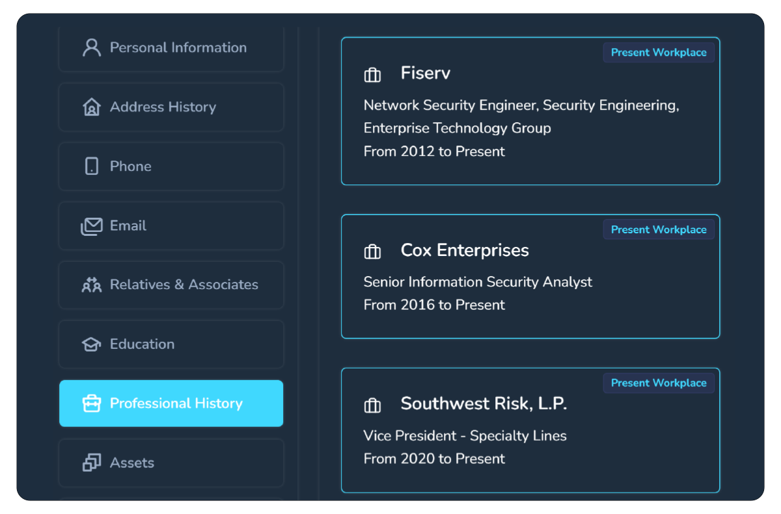Open the Personal Information section
Screen dimensions: 781x514
tap(171, 47)
